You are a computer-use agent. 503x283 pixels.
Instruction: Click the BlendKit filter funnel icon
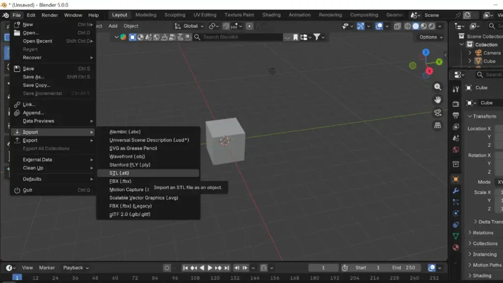point(317,37)
